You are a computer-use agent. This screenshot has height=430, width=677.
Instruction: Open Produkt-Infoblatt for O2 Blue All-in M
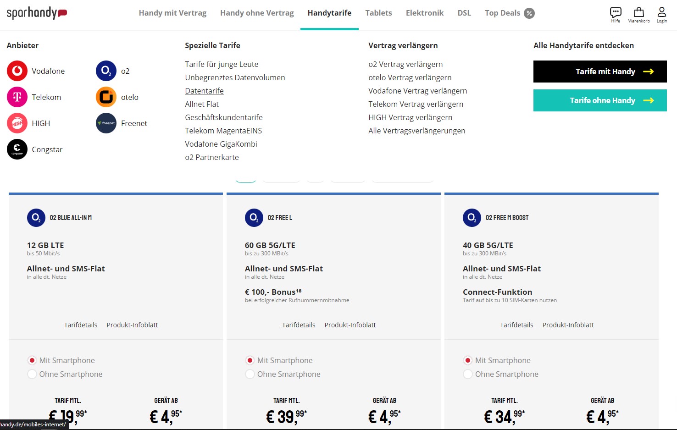(x=132, y=325)
